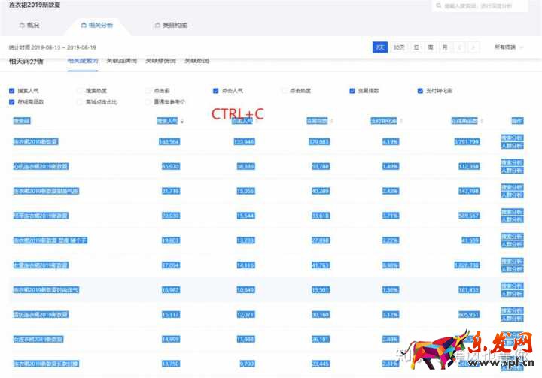Image resolution: width=542 pixels, height=378 pixels.
Task: Sort by 交易指数 column arrow
Action: 331,121
